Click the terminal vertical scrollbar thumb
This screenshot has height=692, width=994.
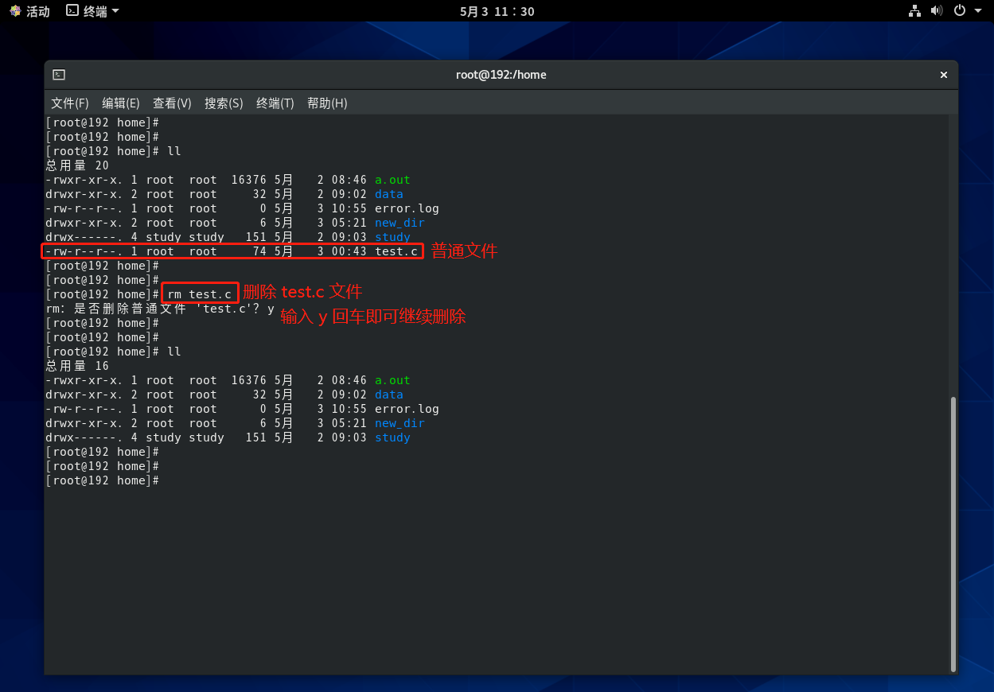tap(952, 533)
